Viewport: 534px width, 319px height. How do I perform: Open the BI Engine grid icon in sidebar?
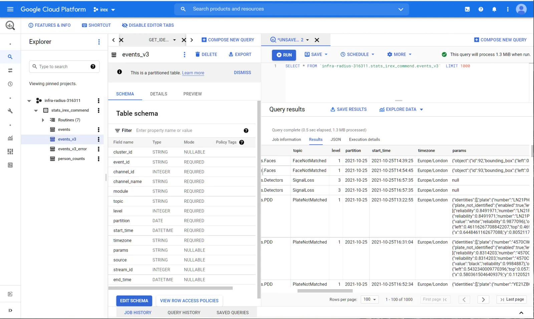coord(10,152)
